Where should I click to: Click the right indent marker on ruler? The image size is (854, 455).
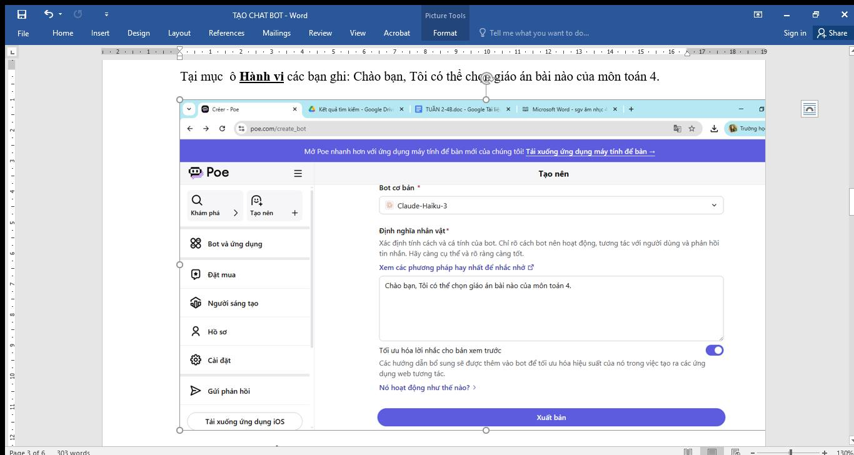688,54
